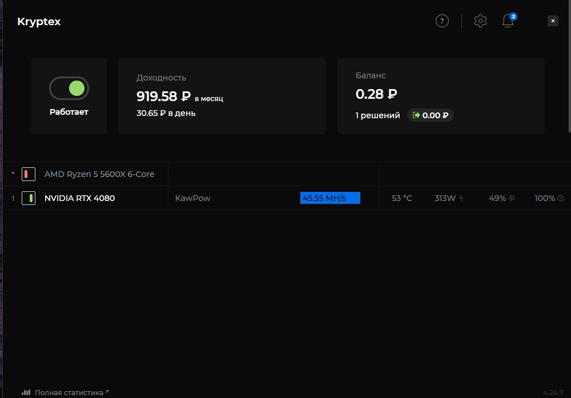Click the gauge icon beside 100%
The width and height of the screenshot is (571, 398).
point(561,198)
